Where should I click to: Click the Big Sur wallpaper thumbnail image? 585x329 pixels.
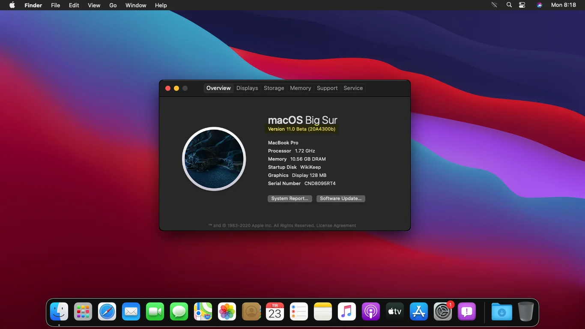pos(214,159)
